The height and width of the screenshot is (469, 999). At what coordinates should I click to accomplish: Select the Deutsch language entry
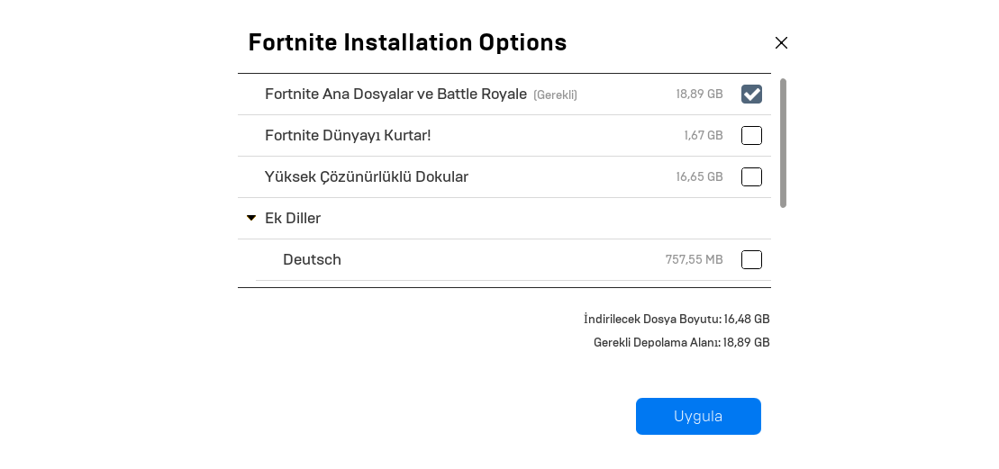(x=312, y=260)
